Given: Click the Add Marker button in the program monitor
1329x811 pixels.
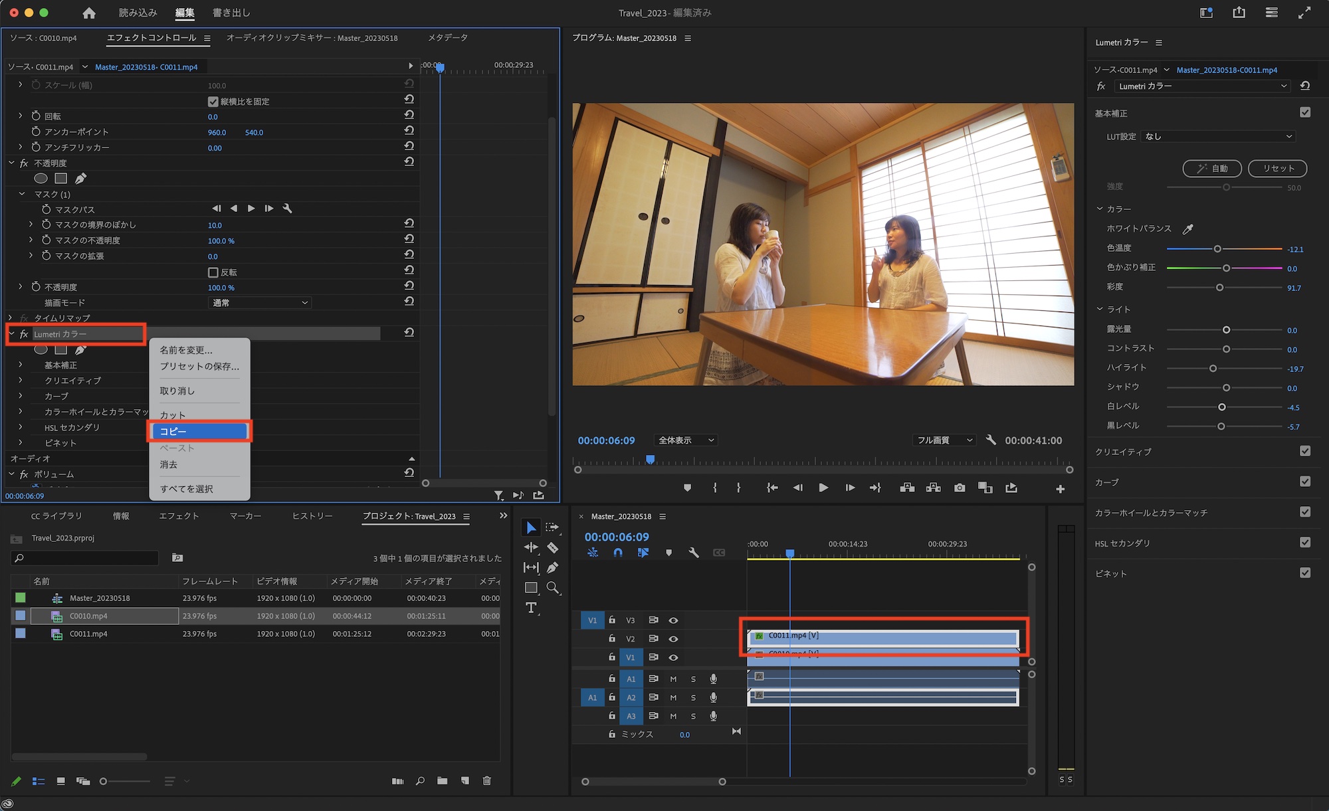Looking at the screenshot, I should coord(687,488).
